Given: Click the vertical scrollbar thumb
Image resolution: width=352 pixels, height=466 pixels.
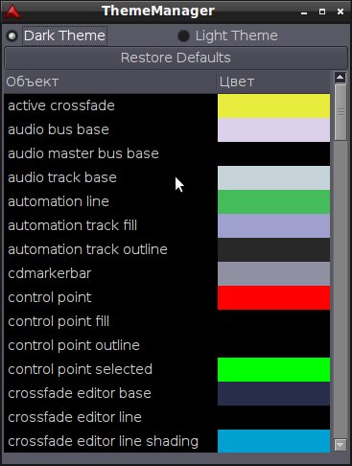Looking at the screenshot, I should pyautogui.click(x=340, y=112).
